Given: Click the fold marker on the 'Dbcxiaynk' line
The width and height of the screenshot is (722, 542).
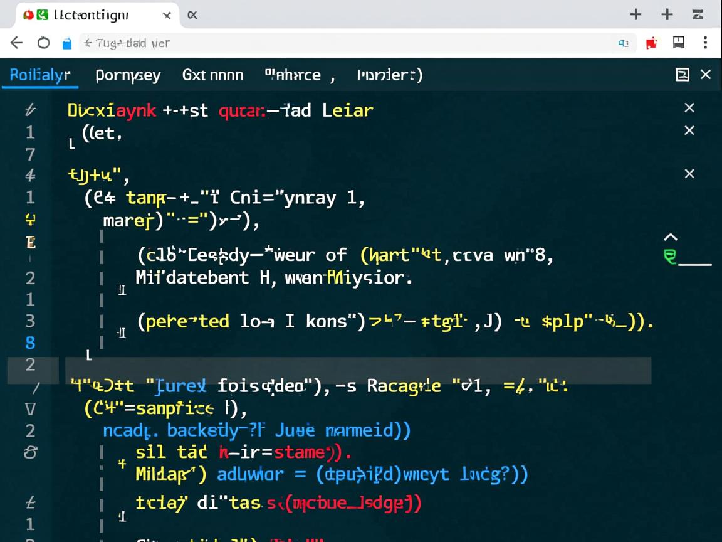Looking at the screenshot, I should 29,110.
